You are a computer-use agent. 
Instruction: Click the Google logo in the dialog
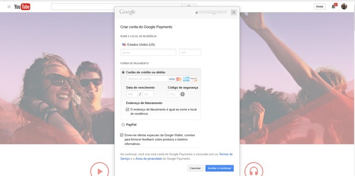[127, 12]
